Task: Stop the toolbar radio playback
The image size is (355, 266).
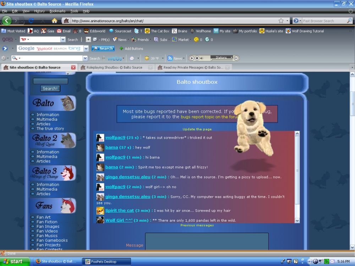Action: [197, 59]
